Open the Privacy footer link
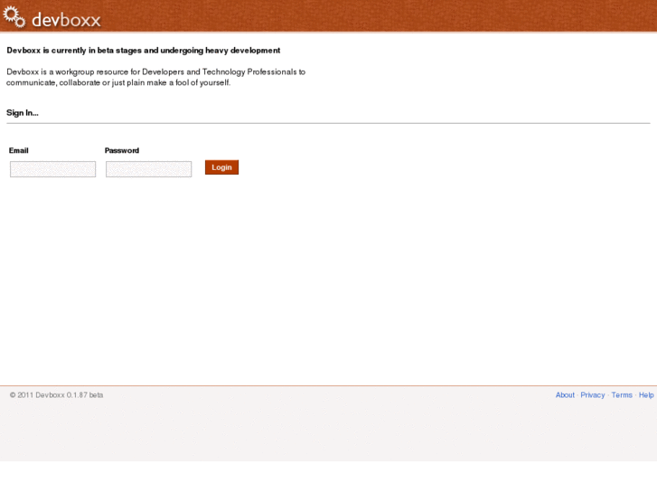657x493 pixels. [593, 394]
